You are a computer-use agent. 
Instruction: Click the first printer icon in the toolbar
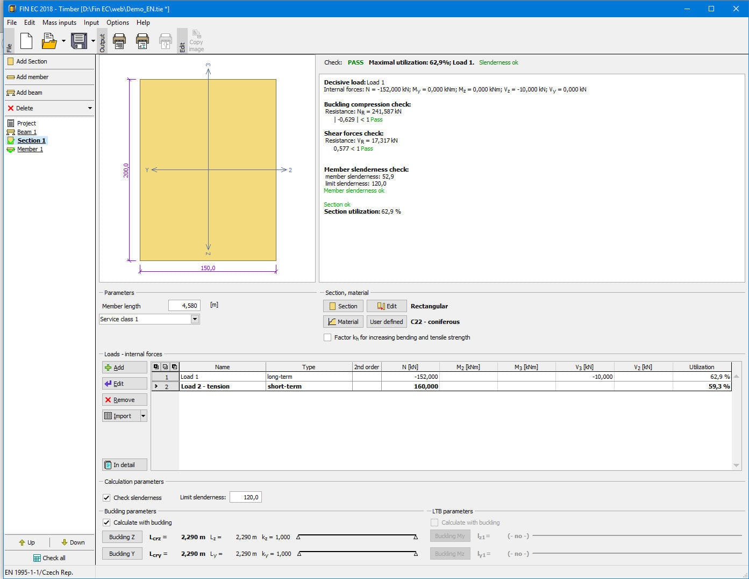click(x=119, y=40)
